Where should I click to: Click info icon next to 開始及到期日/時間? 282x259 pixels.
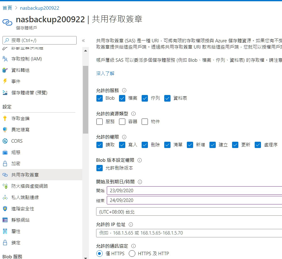pos(140,182)
